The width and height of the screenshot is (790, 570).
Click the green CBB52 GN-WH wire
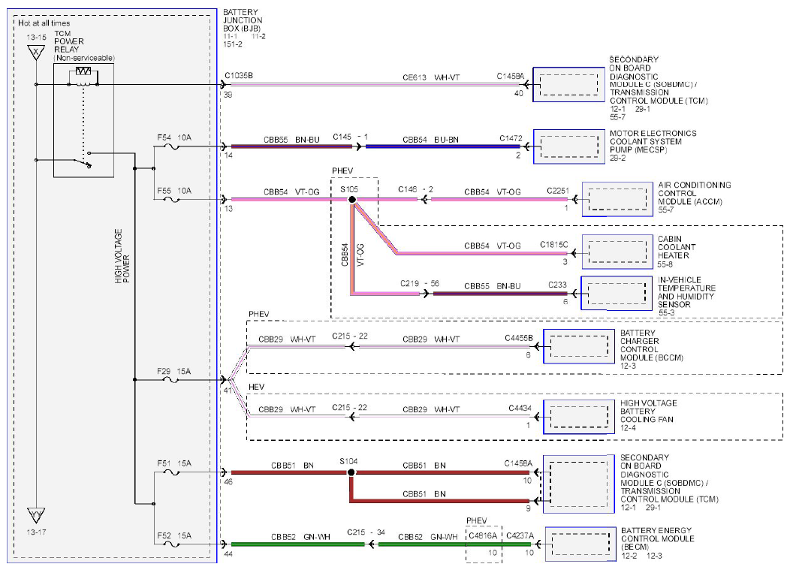click(297, 544)
